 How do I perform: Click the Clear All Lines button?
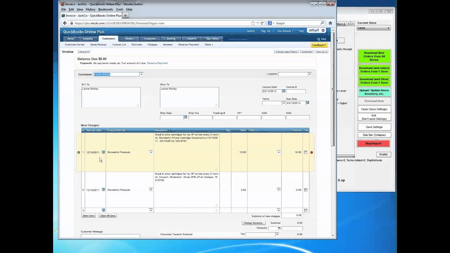point(108,216)
